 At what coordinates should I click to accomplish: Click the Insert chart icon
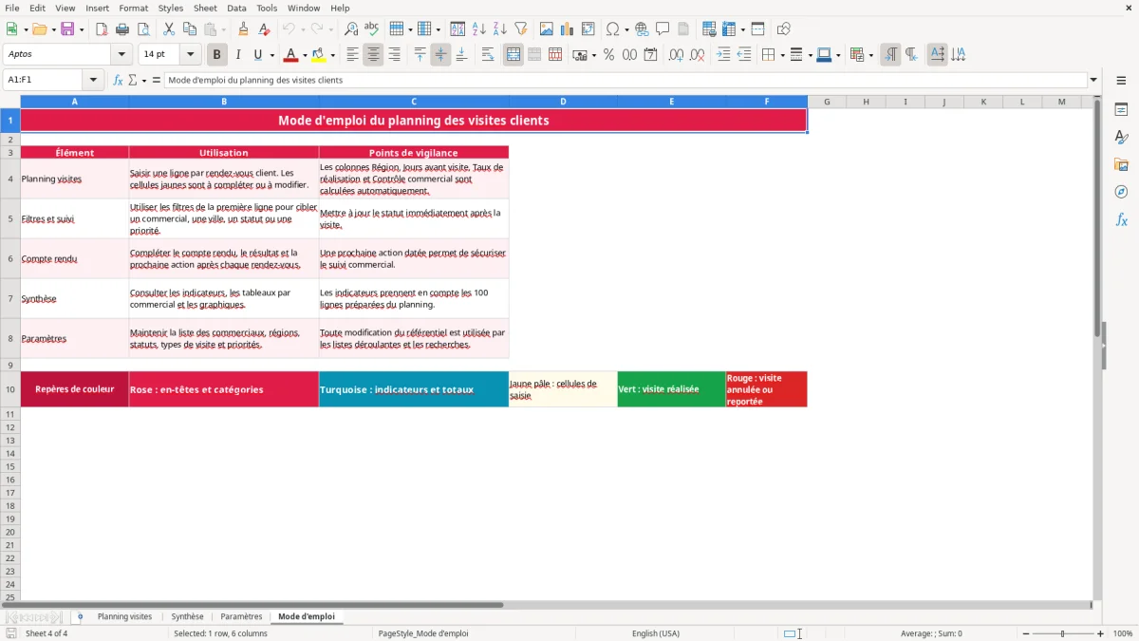tap(568, 29)
